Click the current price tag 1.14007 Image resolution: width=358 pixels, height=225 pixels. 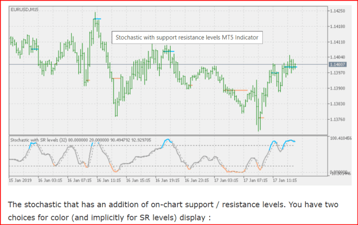(338, 65)
